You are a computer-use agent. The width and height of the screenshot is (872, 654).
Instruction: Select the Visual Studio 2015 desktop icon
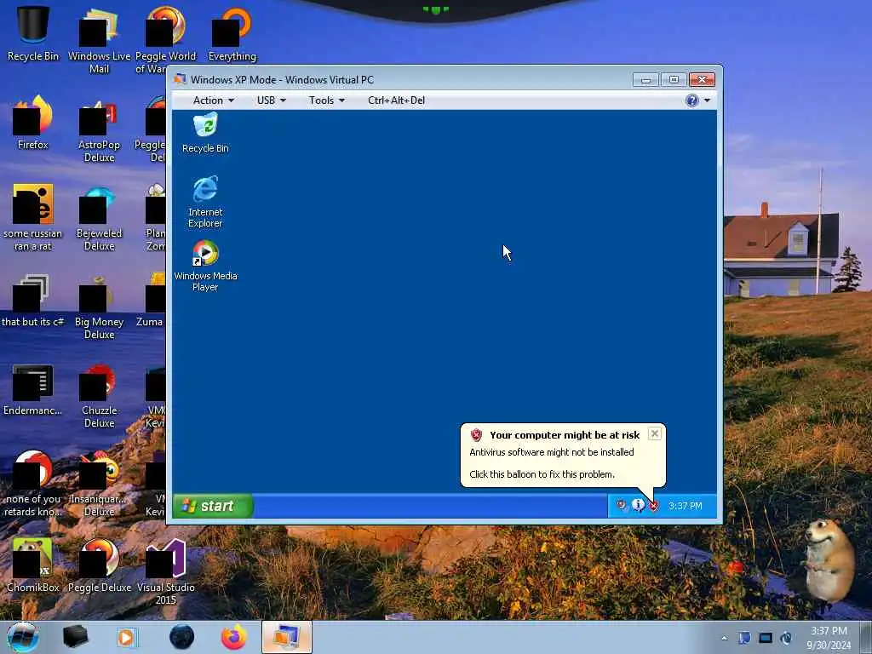[166, 571]
